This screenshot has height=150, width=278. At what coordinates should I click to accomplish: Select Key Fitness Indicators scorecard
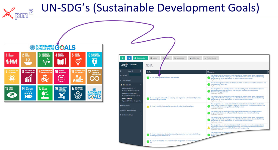(x=130, y=93)
